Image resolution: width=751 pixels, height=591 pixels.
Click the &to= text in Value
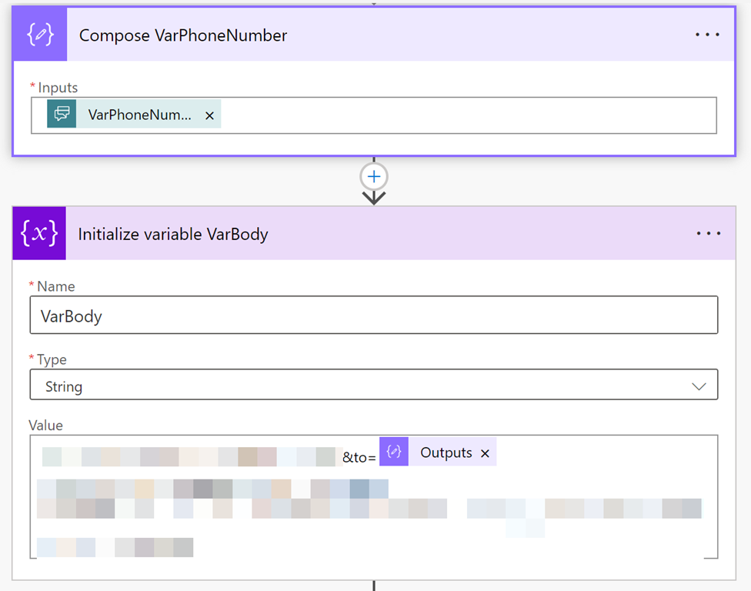coord(359,457)
